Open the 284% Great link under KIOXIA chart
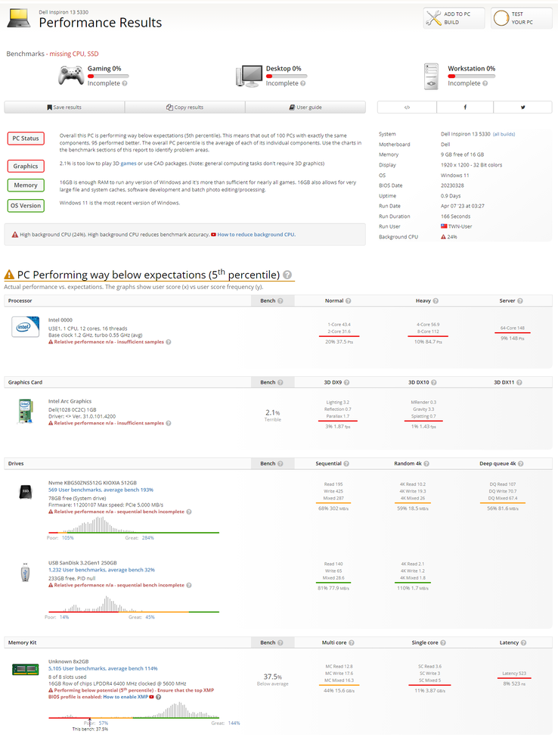Viewport: 558px width, 753px height. click(147, 538)
